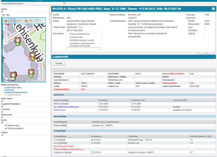This screenshot has width=217, height=157.
Task: Open Ksv, liikennesuunnitteluosasto link
Action: click(x=67, y=107)
